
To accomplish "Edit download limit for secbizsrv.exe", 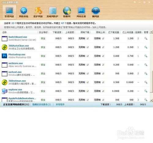I will coord(88,65).
